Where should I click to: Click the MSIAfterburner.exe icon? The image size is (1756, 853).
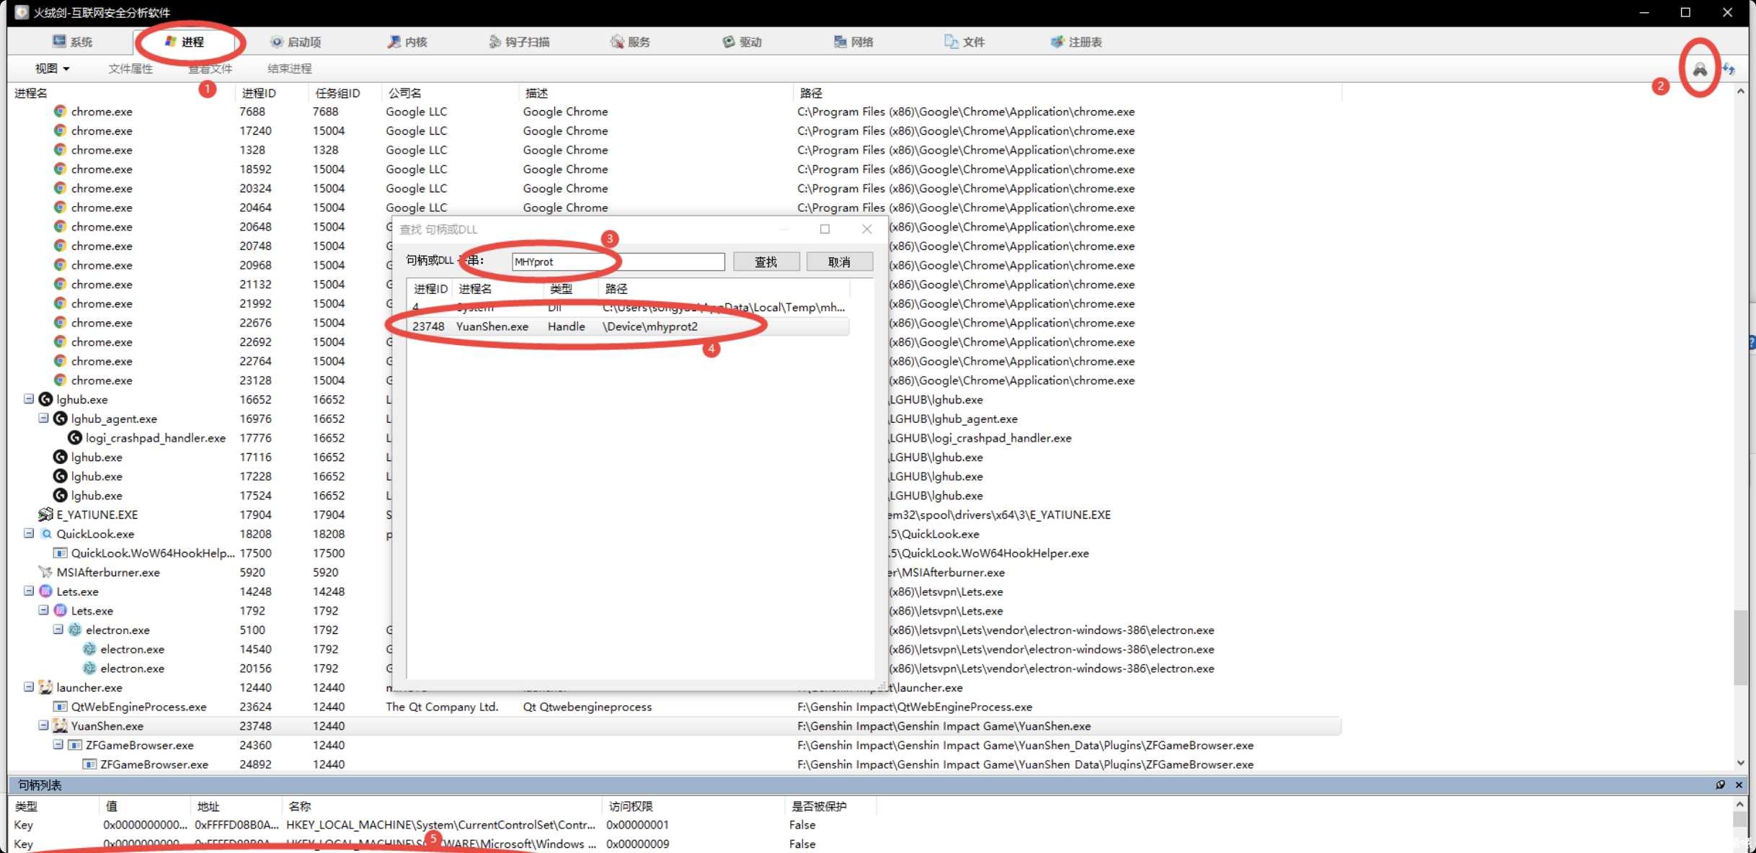(x=45, y=572)
